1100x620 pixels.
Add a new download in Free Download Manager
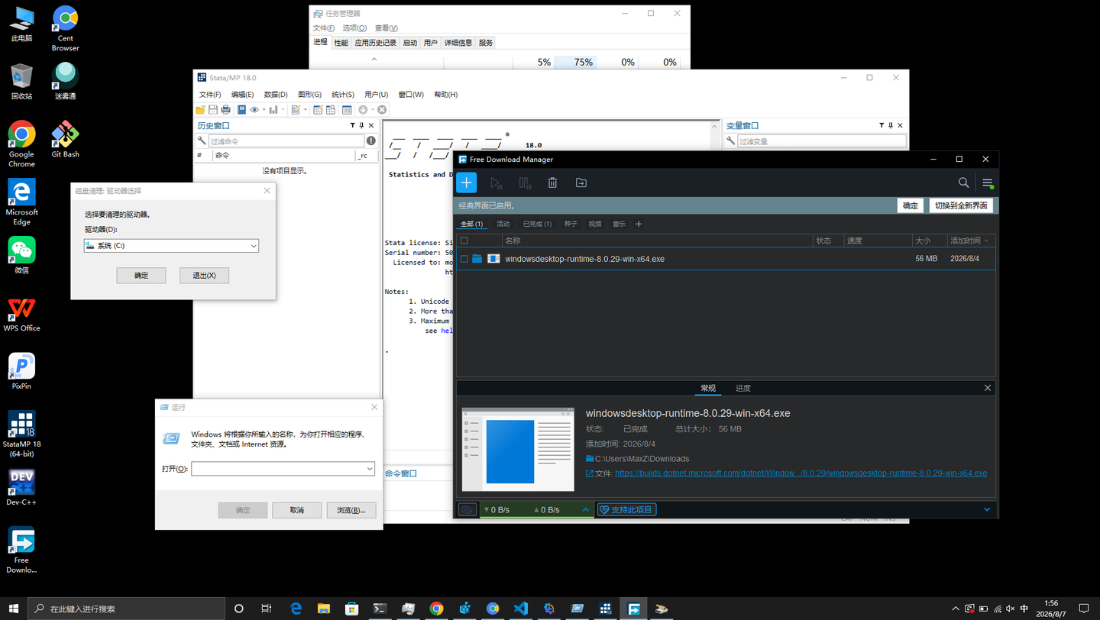pyautogui.click(x=466, y=182)
